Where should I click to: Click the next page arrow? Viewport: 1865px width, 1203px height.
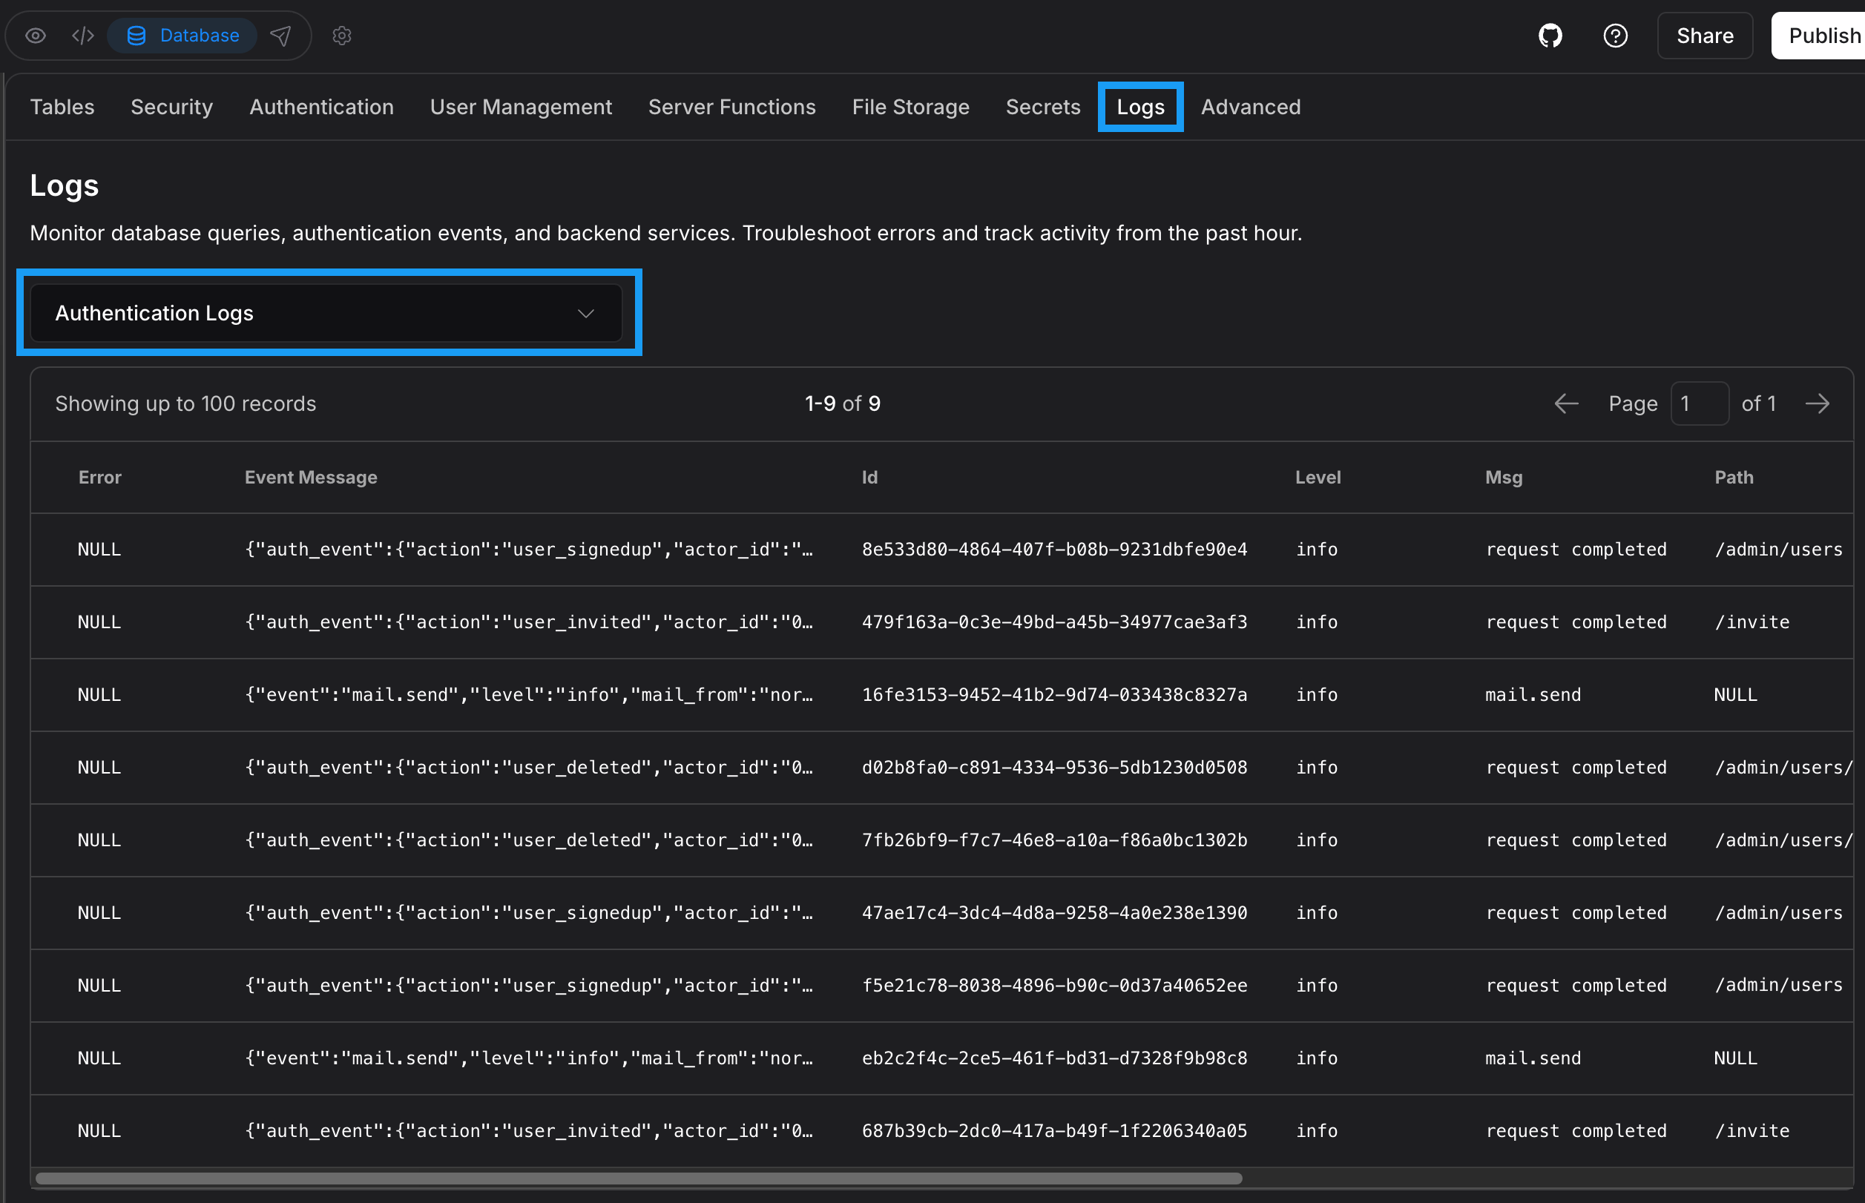1818,404
